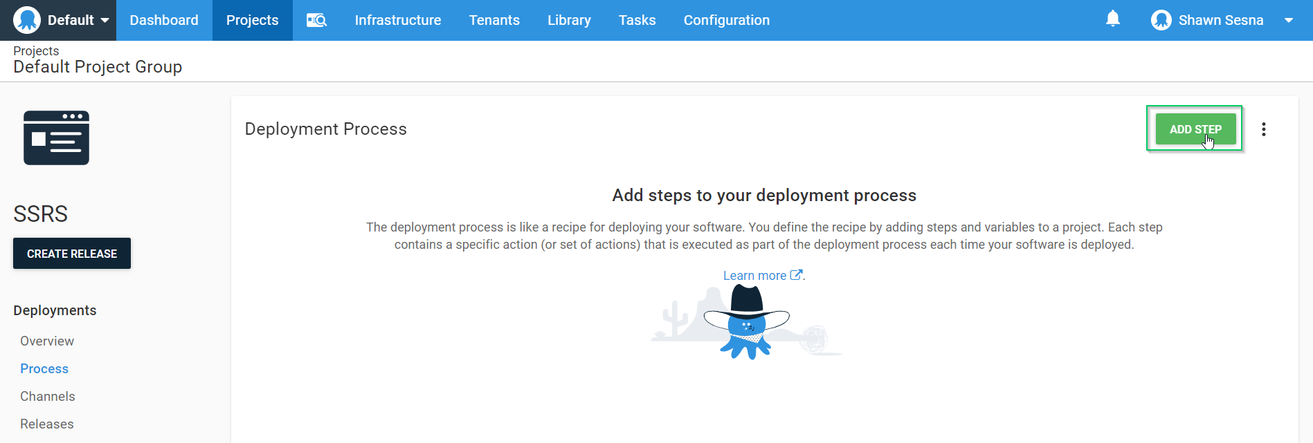1313x443 pixels.
Task: Click the external link icon beside Learn more
Action: coord(796,275)
